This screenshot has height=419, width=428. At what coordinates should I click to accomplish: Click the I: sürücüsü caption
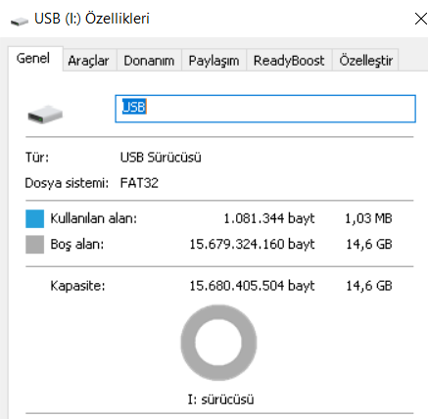tap(220, 399)
